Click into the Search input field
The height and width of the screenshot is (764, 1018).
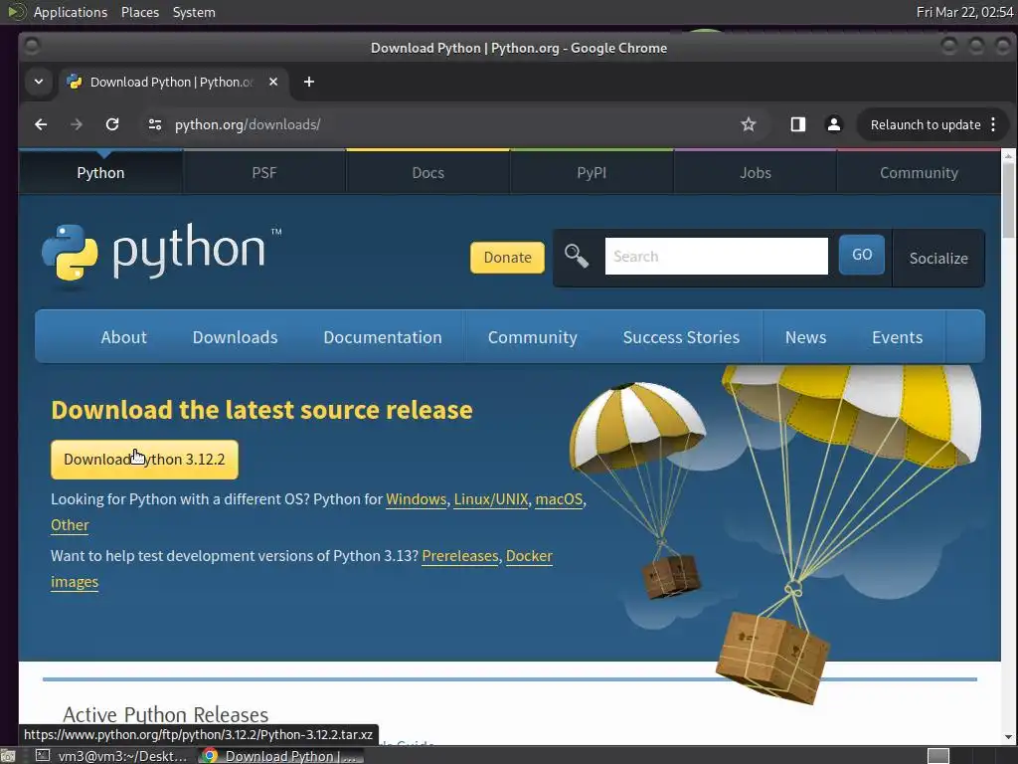(717, 256)
